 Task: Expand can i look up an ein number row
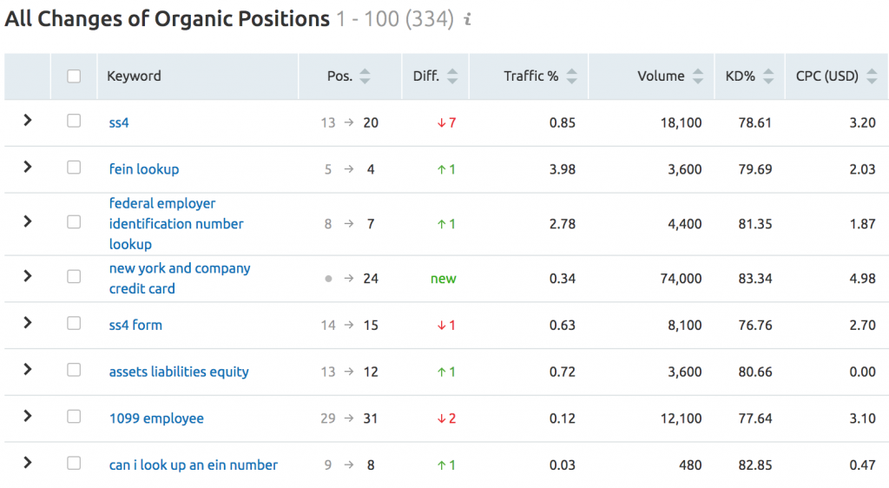pyautogui.click(x=27, y=463)
